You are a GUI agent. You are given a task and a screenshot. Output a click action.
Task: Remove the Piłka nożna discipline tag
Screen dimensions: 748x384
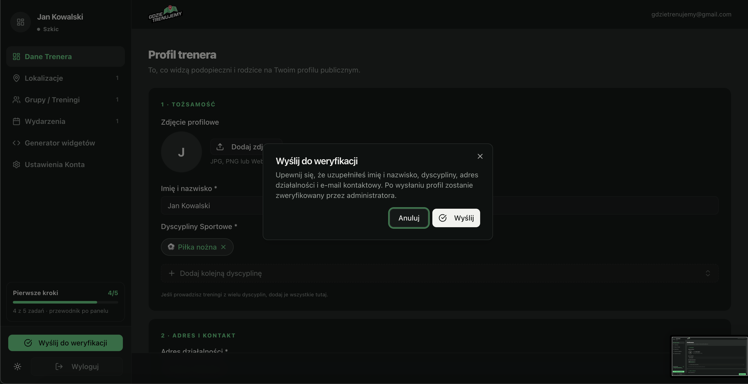[223, 247]
